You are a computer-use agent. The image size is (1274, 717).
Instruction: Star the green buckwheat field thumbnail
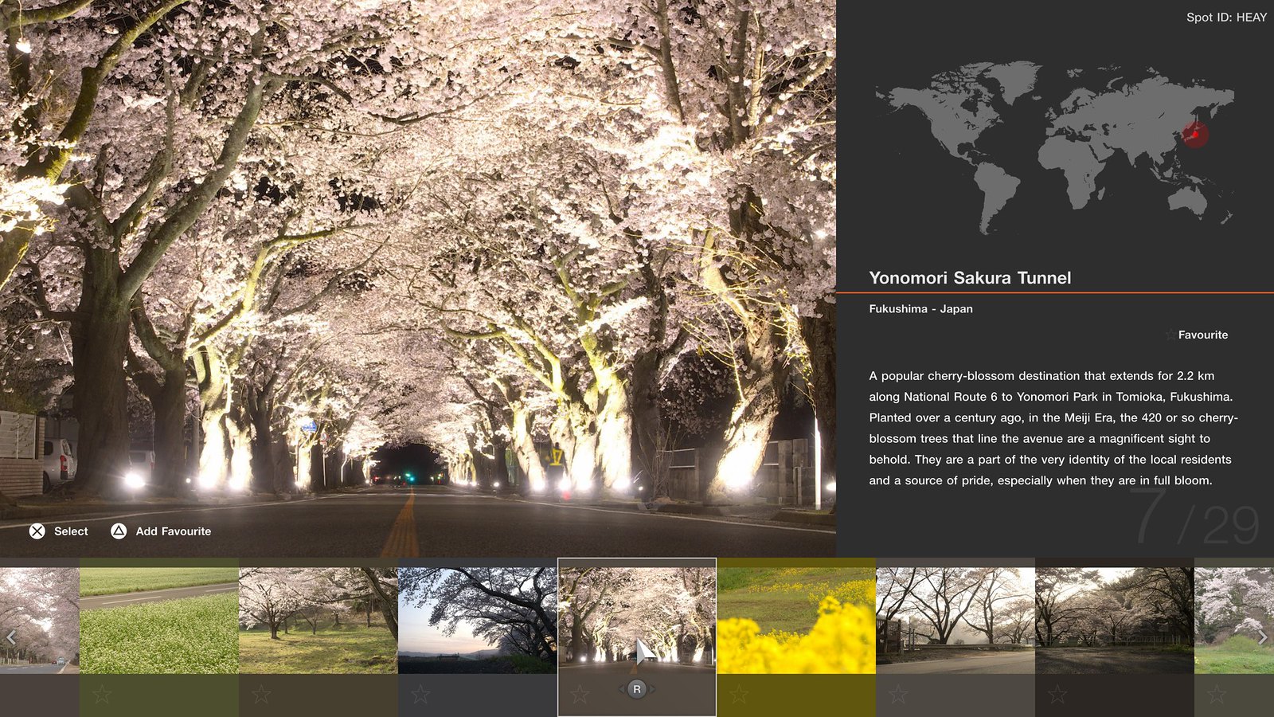[102, 694]
